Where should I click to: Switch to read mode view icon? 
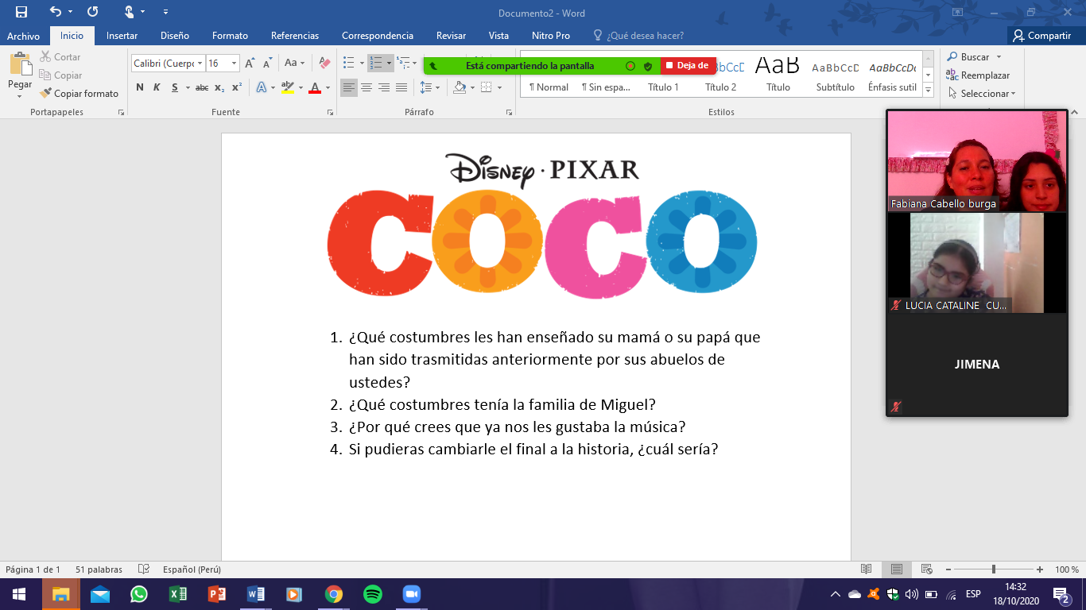(x=866, y=569)
